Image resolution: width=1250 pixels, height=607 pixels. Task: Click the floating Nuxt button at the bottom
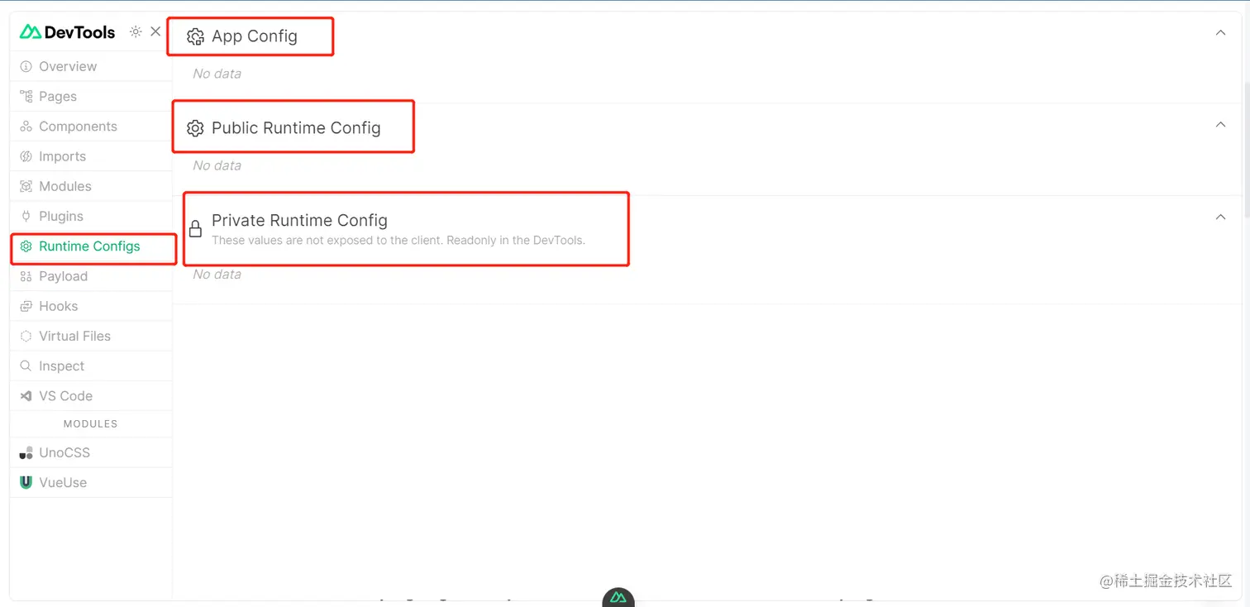point(618,597)
